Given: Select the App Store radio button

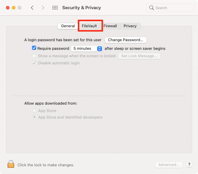Looking at the screenshot, I should [34, 111].
